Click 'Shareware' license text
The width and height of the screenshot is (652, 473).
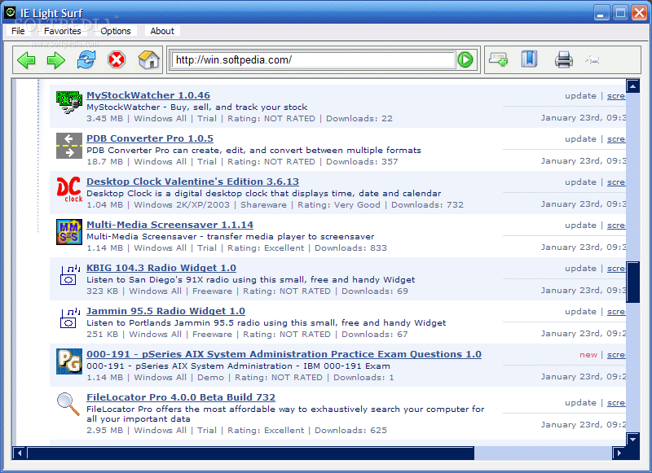click(263, 204)
